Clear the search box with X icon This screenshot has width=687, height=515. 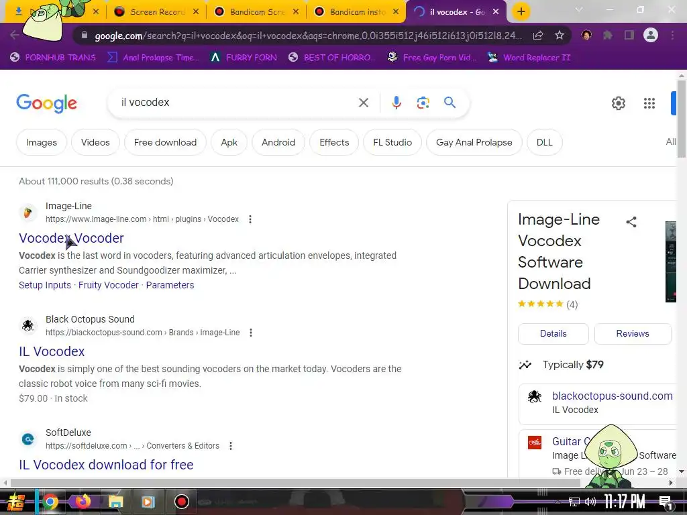[x=363, y=103]
